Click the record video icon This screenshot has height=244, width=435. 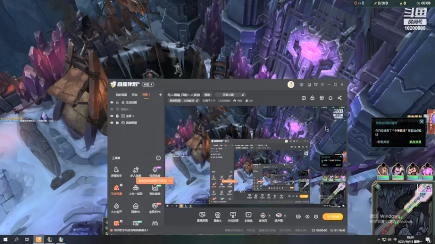tap(298, 216)
